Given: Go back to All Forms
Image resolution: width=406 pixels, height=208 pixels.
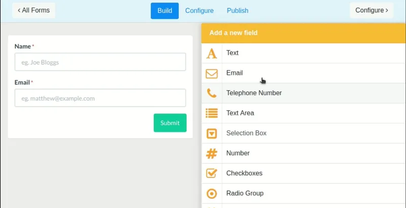Looking at the screenshot, I should coord(33,10).
